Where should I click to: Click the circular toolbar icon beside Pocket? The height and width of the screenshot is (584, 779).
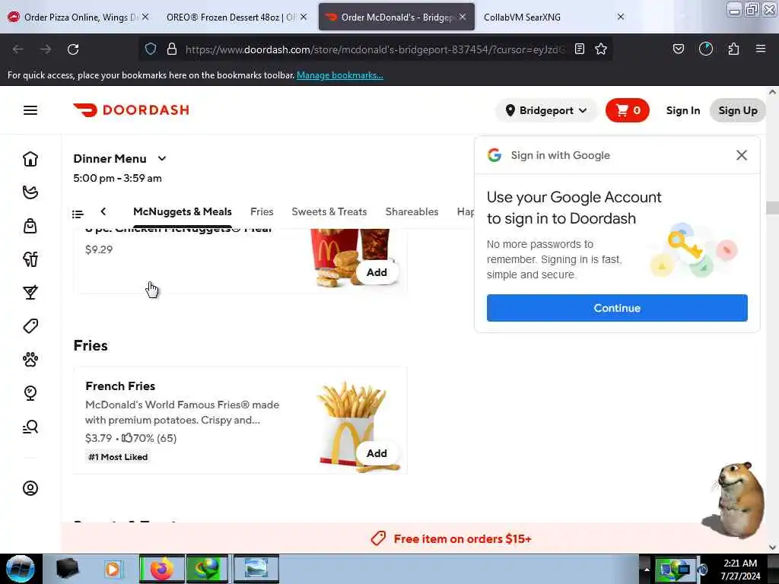pos(705,49)
